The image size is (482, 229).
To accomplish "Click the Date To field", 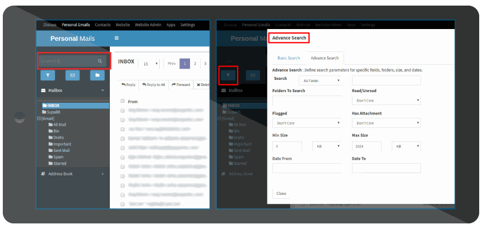I will point(386,168).
